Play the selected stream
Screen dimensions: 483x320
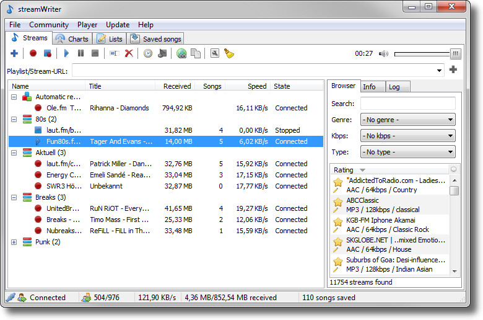66,53
